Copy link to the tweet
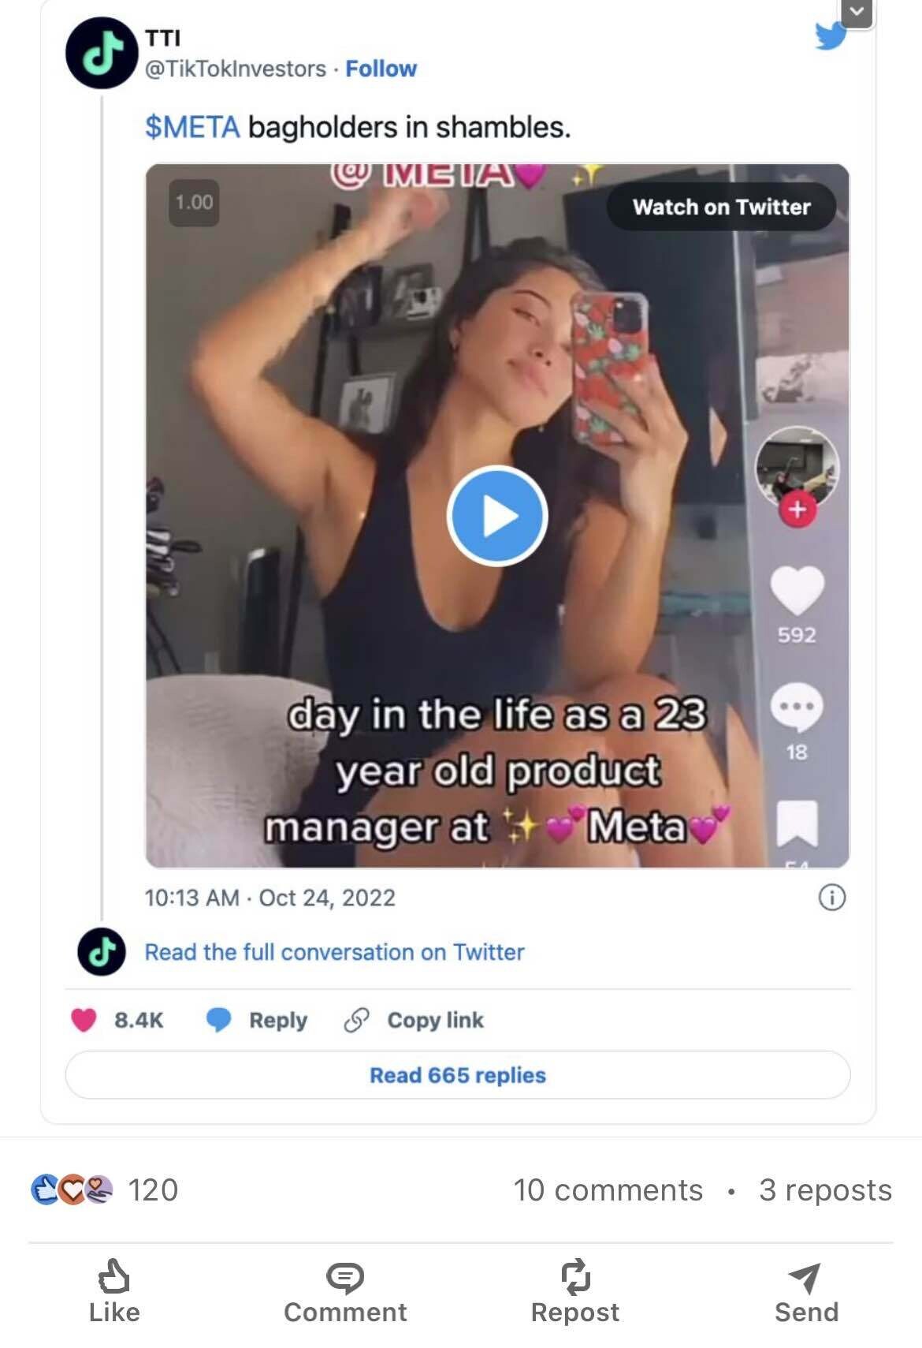This screenshot has height=1348, width=922. 415,1020
